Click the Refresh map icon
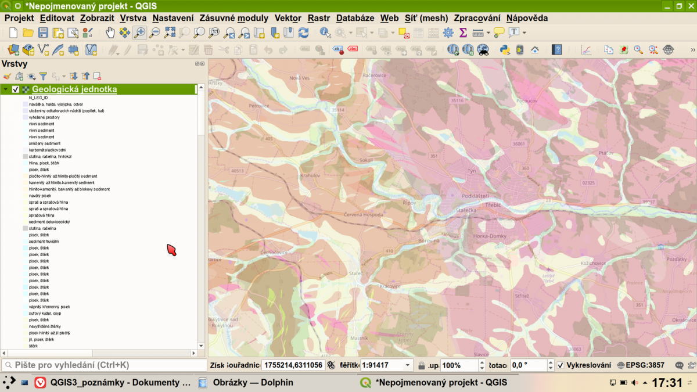Viewport: 697px width, 392px height. pyautogui.click(x=303, y=33)
